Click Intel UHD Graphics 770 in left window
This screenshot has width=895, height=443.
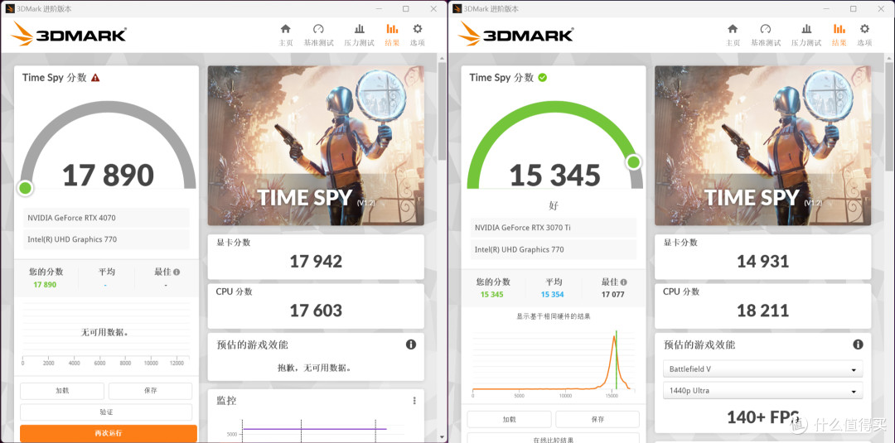107,239
